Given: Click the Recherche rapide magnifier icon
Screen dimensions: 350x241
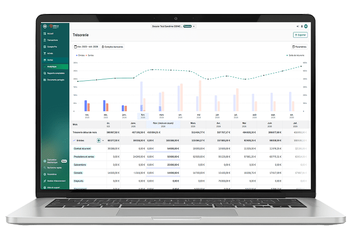Looking at the screenshot, I should (x=44, y=168).
